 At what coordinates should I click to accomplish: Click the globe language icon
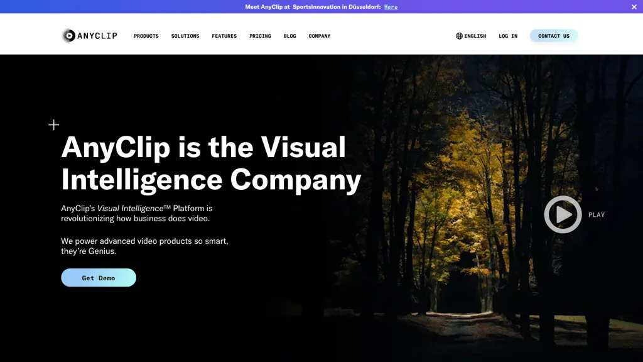tap(459, 36)
